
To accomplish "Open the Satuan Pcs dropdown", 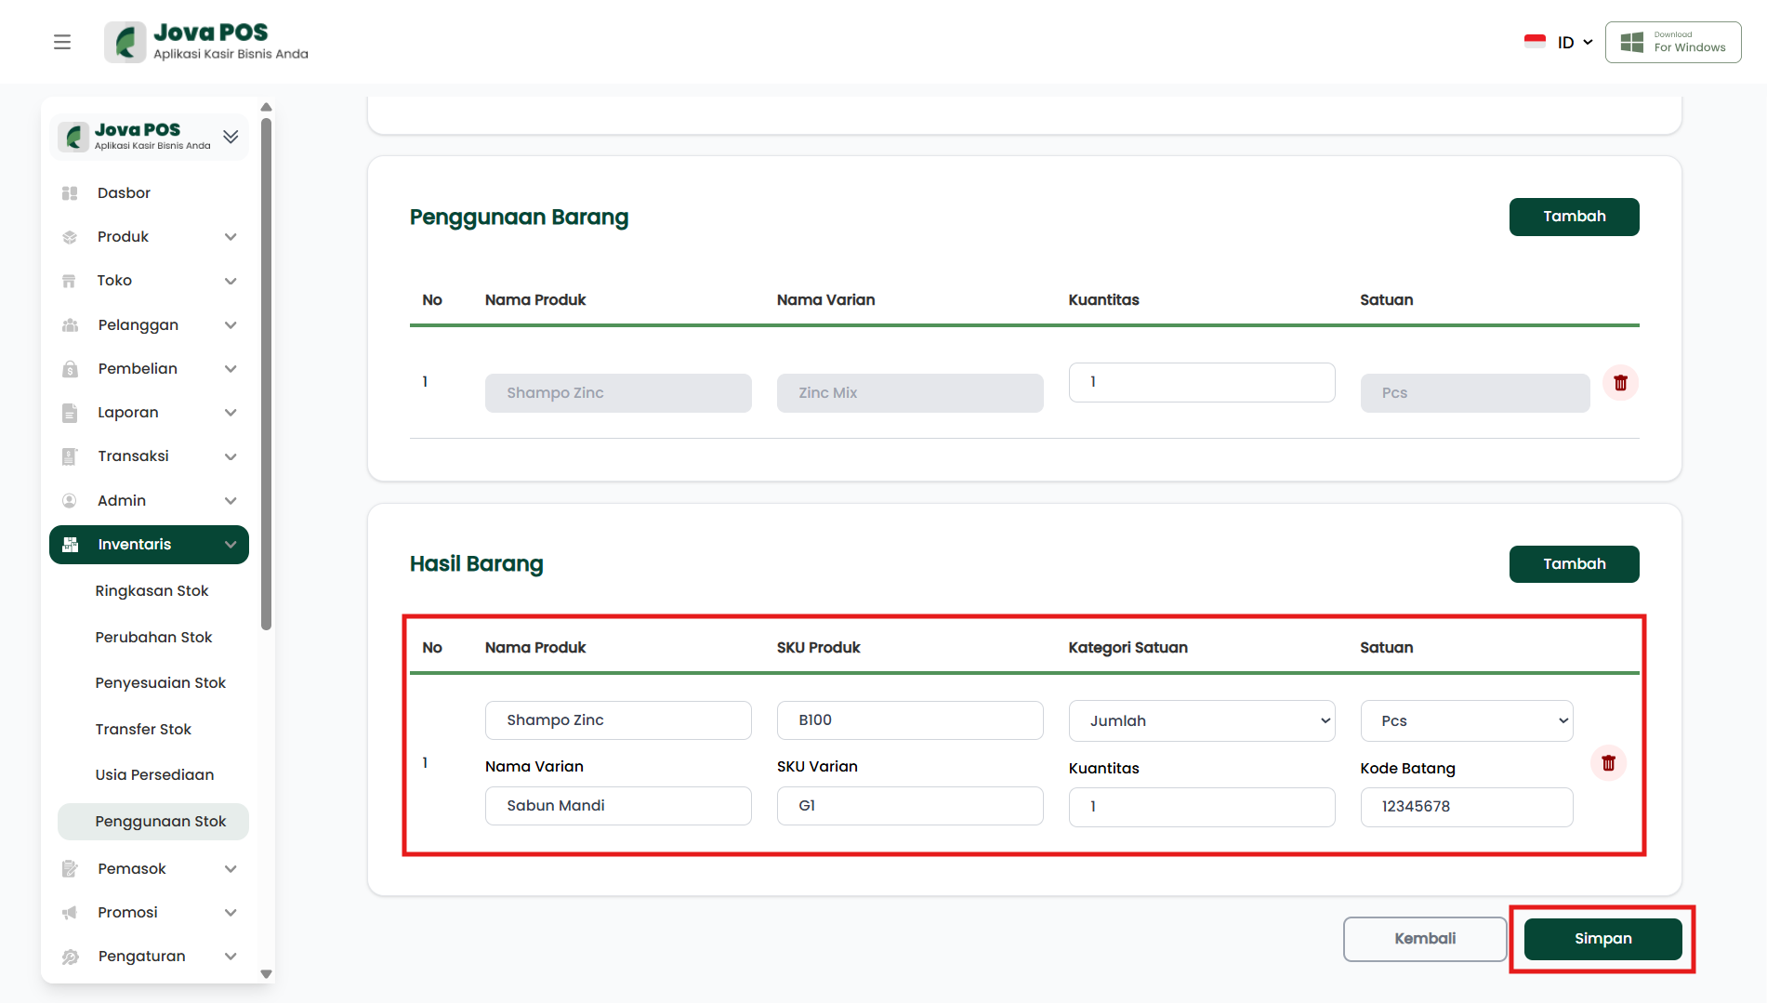I will tap(1466, 720).
